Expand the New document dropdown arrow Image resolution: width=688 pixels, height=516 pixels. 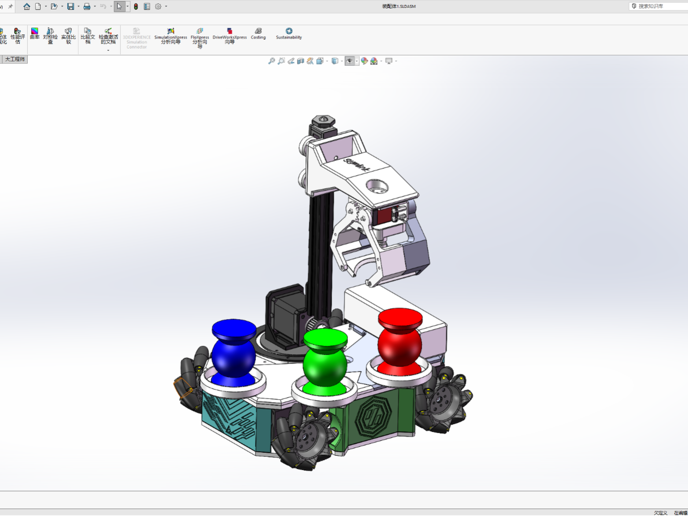pos(46,6)
